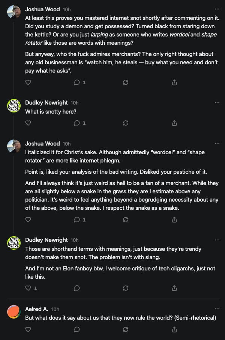
Task: Share Dudley Newright's Elon fanboy comment
Action: click(174, 288)
